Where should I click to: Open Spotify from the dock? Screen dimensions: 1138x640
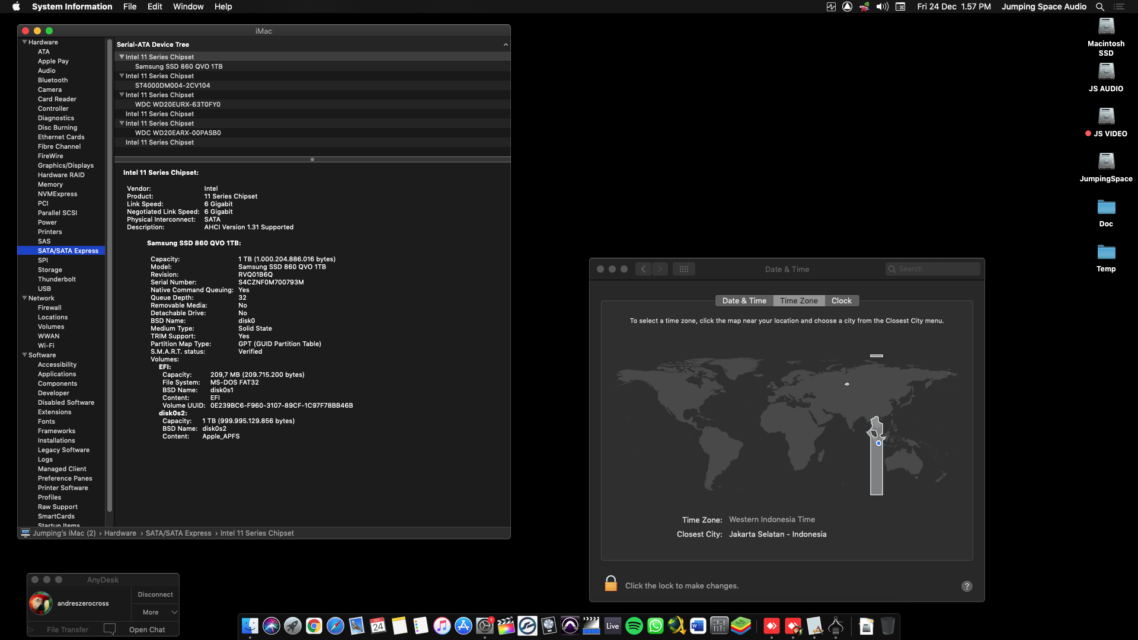[634, 626]
